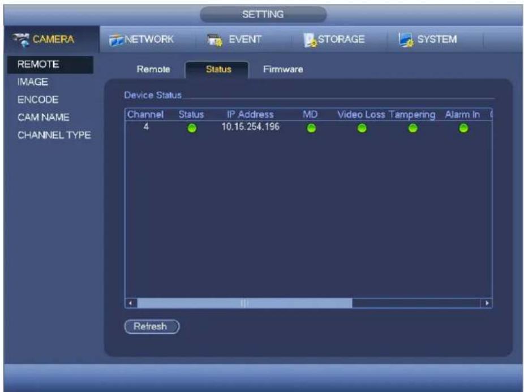Click the NETWORK icon in top navigation
This screenshot has height=392, width=524.
116,40
